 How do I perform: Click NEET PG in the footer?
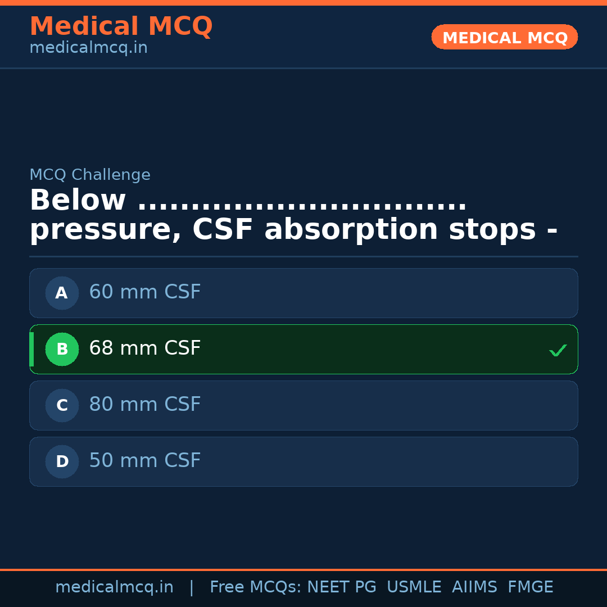(x=342, y=587)
